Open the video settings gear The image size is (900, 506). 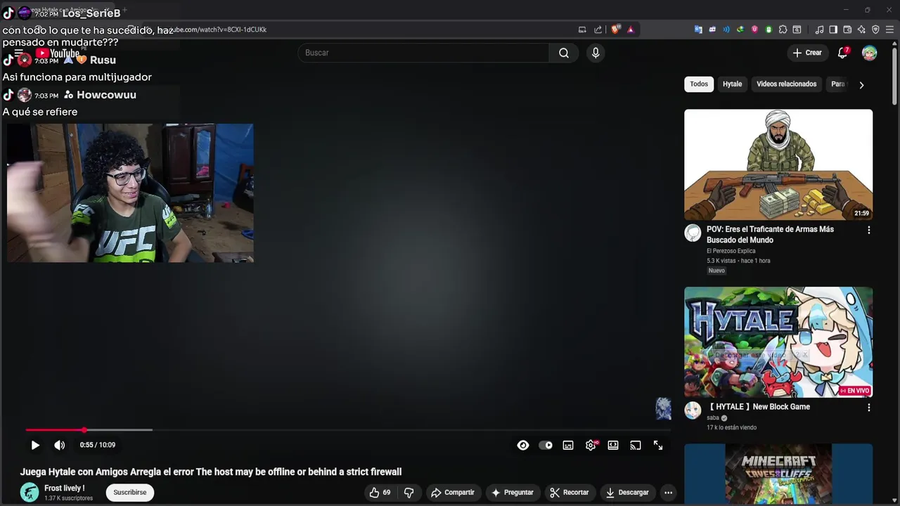[x=591, y=445]
